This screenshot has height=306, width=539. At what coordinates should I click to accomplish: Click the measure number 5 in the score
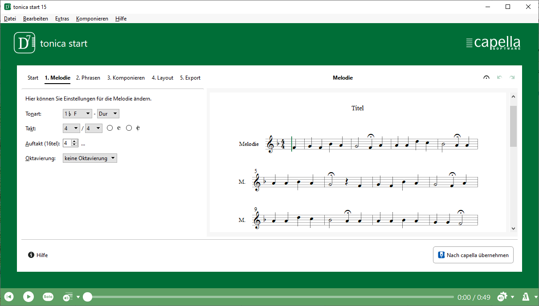click(x=256, y=171)
